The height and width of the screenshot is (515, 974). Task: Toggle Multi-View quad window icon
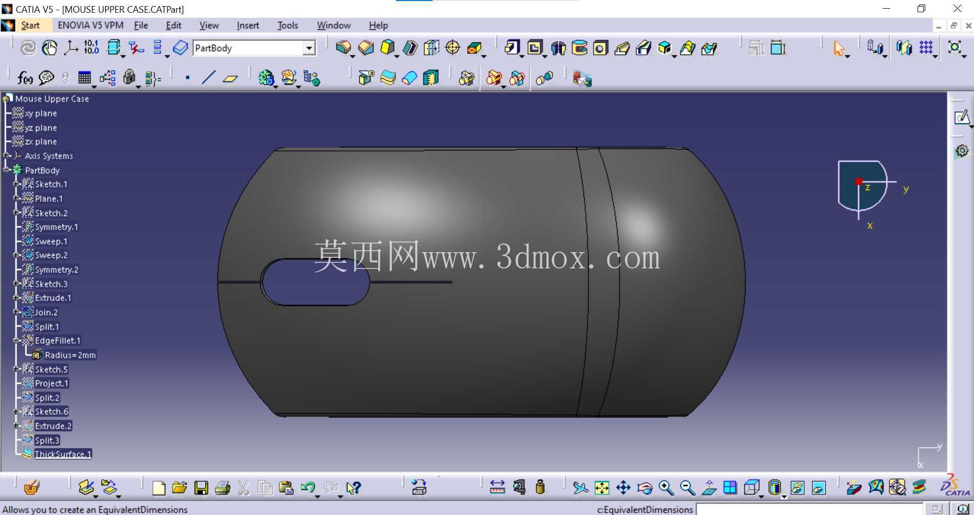[730, 488]
